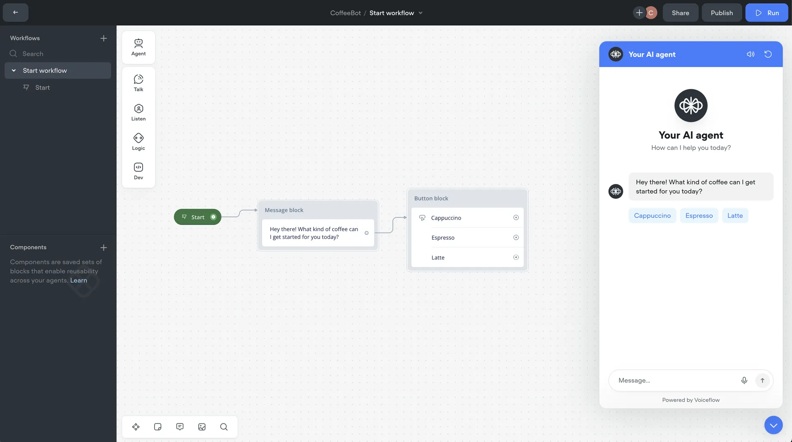Click the Powered by Voiceflow text
The height and width of the screenshot is (442, 792).
coord(691,400)
